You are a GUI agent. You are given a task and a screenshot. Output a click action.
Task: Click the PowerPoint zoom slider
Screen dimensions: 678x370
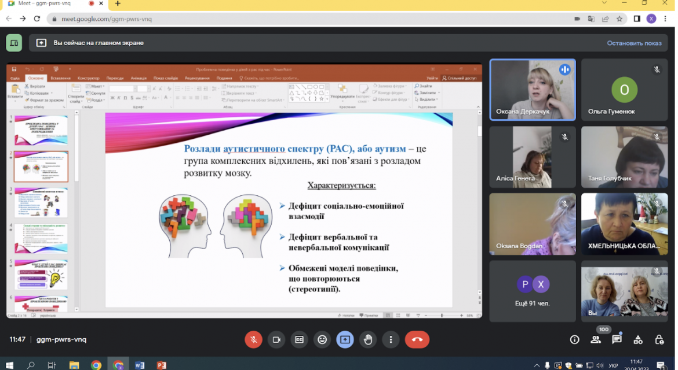pos(442,316)
